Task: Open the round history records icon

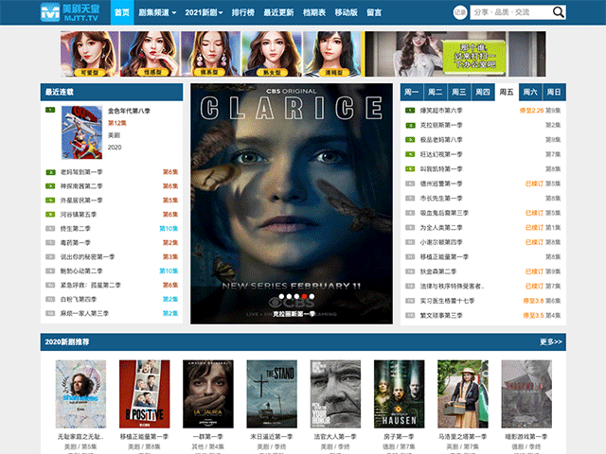Action: click(460, 12)
